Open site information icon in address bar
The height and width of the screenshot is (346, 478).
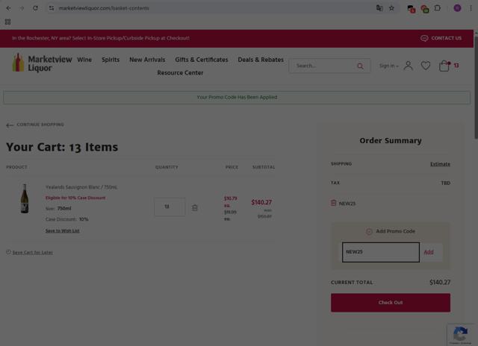[x=52, y=8]
